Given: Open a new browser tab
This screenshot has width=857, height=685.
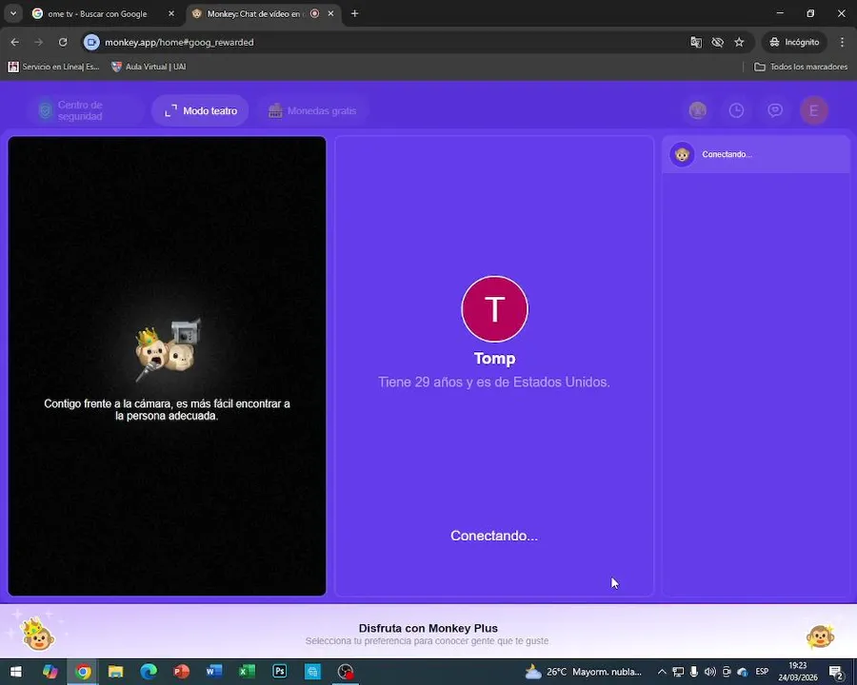Looking at the screenshot, I should [x=355, y=13].
